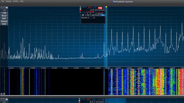Click the 0.500 frequency scale label
Viewport: 184px width, 103px height.
(98, 68)
